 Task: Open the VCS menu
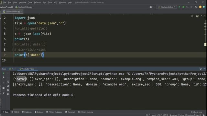[56, 2]
